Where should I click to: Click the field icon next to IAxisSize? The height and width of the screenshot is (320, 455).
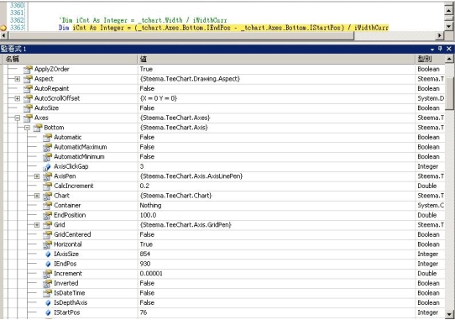(x=48, y=254)
